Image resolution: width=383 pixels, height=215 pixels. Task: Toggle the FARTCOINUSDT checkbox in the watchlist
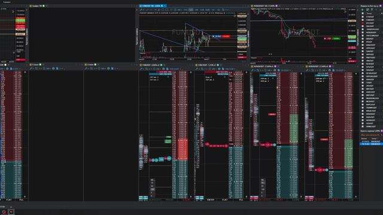tap(363, 36)
